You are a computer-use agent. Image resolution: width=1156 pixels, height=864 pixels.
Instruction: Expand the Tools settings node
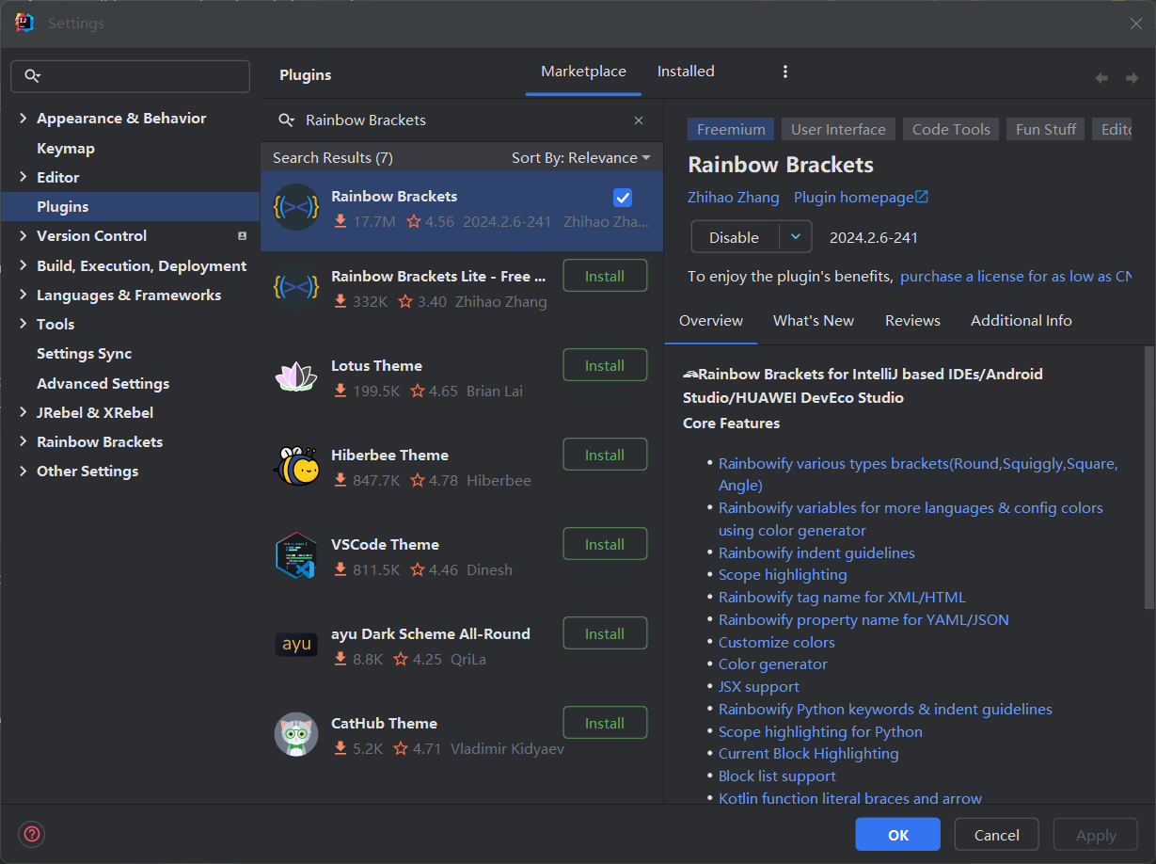pyautogui.click(x=23, y=324)
